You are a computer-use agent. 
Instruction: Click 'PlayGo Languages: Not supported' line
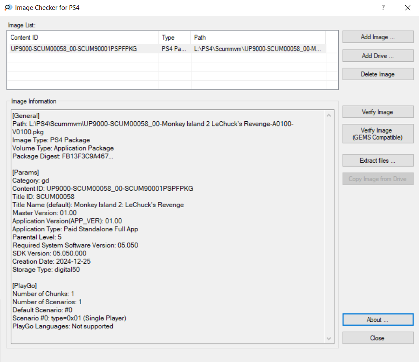[63, 326]
